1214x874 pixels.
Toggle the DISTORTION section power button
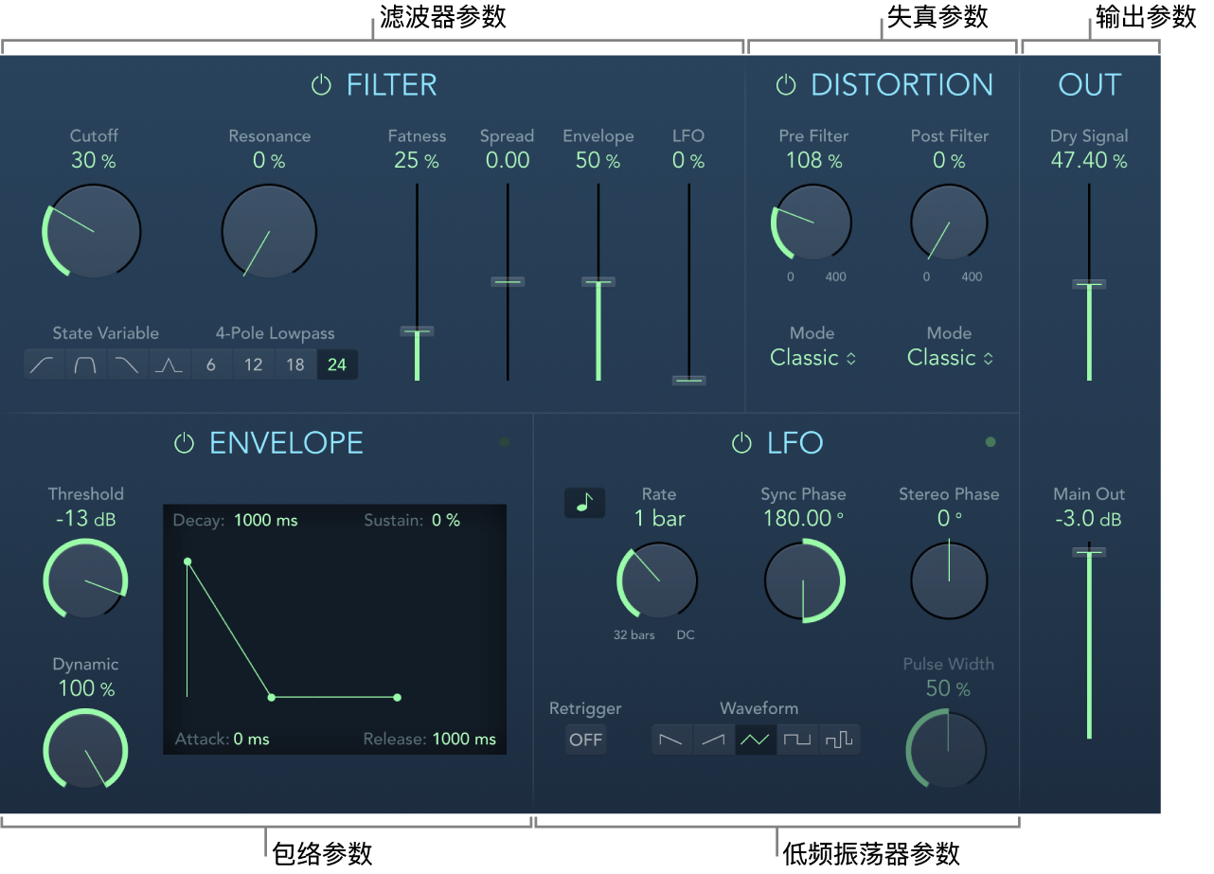786,85
